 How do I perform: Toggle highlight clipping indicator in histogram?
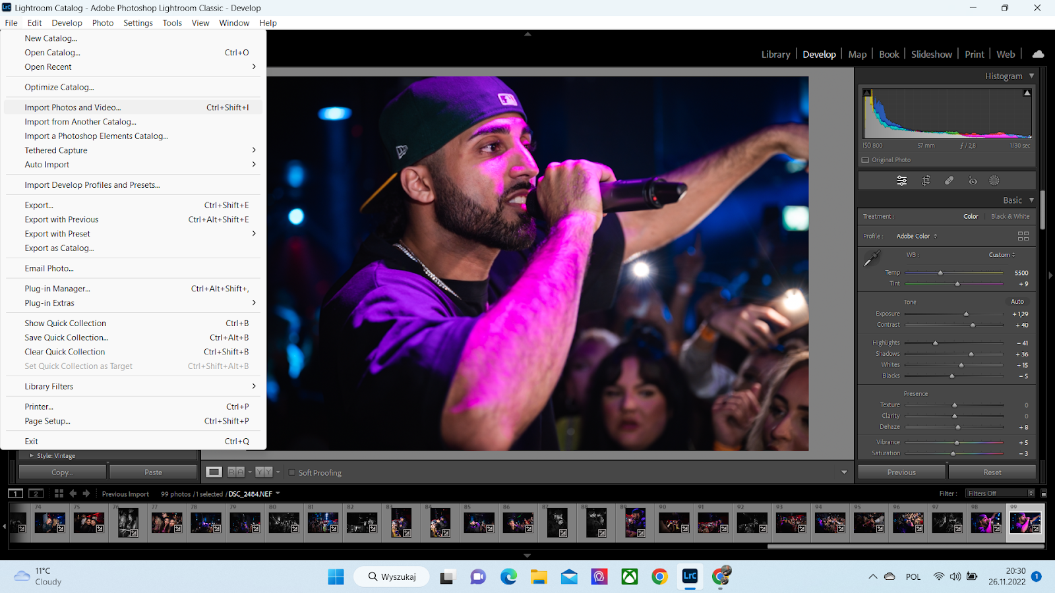[x=1027, y=93]
